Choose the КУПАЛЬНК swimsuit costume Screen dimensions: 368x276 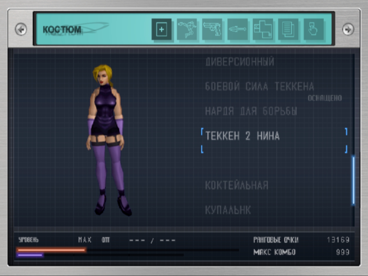point(228,210)
